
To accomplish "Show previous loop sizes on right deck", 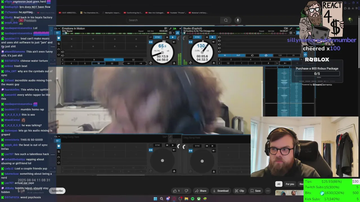I will click(219, 59).
